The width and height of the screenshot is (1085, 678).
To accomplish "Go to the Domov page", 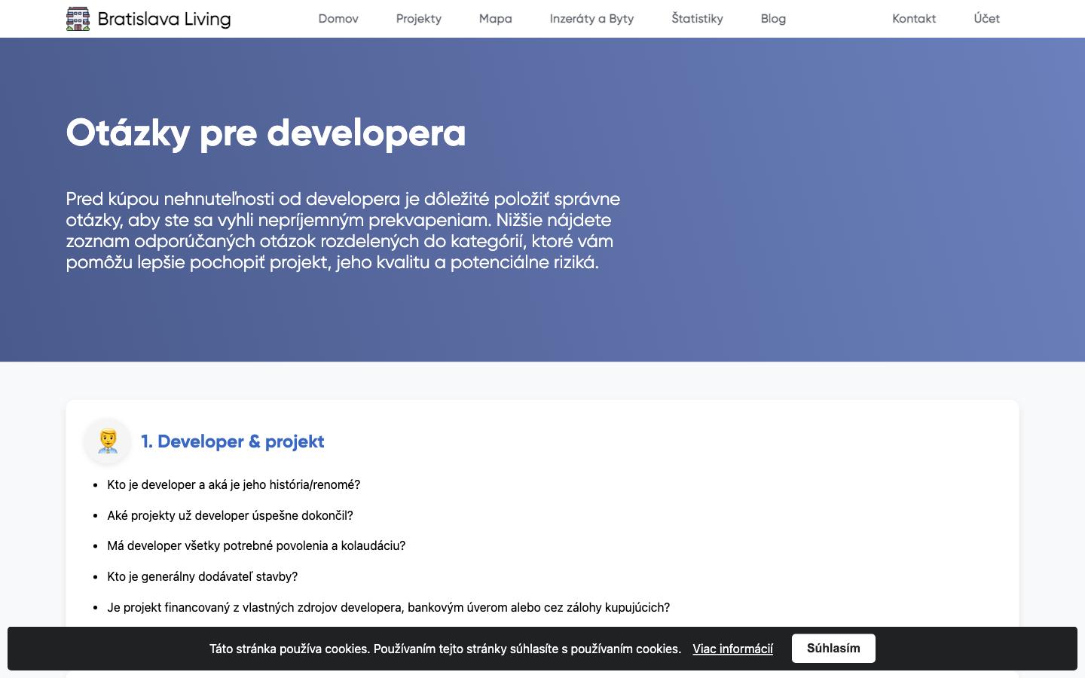I will (338, 19).
